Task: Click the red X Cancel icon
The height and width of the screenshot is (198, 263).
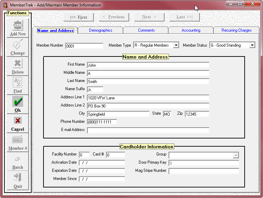Action: 18,120
